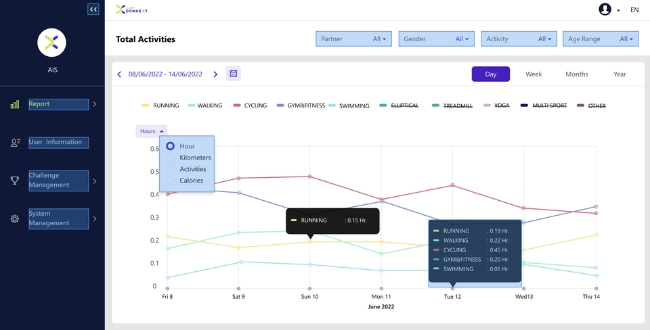Select the Calories radio option
The image size is (650, 330).
pyautogui.click(x=170, y=181)
